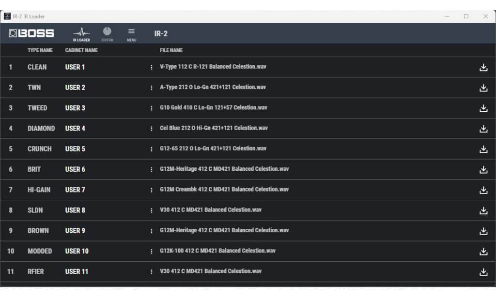Select the MODDED type name
This screenshot has height=297, width=496.
(40, 251)
